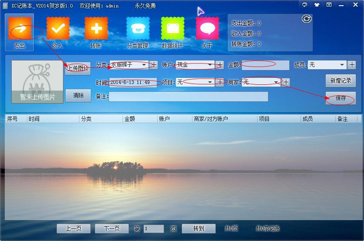Open 数据统计 statistics icon
Image resolution: width=364 pixels, height=241 pixels.
point(172,29)
